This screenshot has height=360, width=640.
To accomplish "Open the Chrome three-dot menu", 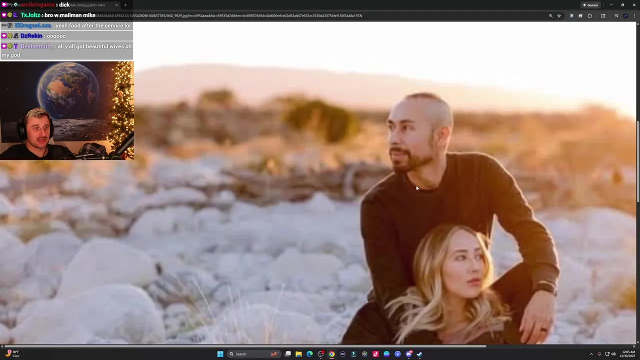I will tap(634, 15).
